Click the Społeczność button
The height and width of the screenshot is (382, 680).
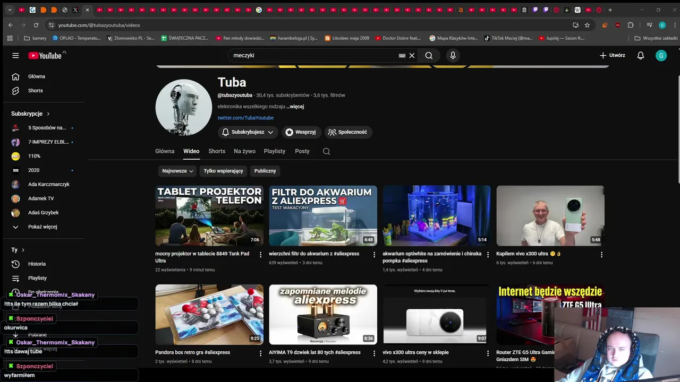(x=347, y=132)
